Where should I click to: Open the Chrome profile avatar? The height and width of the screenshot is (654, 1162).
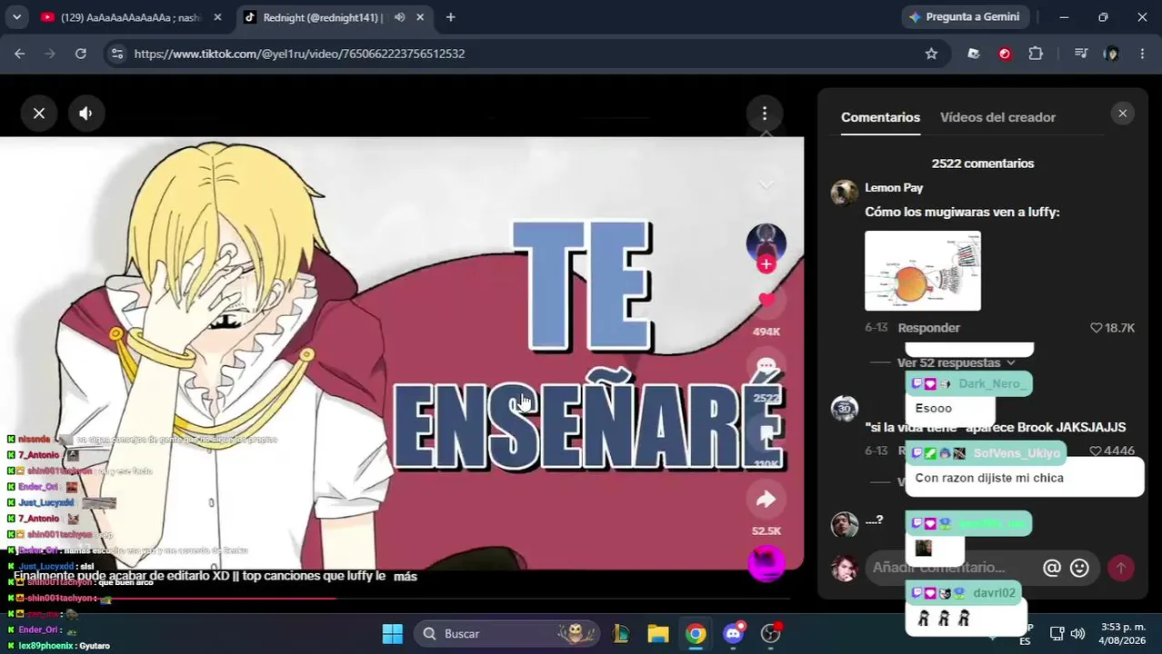pos(1111,54)
